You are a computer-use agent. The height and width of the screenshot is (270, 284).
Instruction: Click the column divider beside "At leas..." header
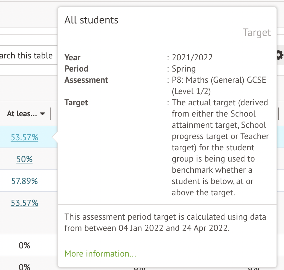(x=50, y=114)
